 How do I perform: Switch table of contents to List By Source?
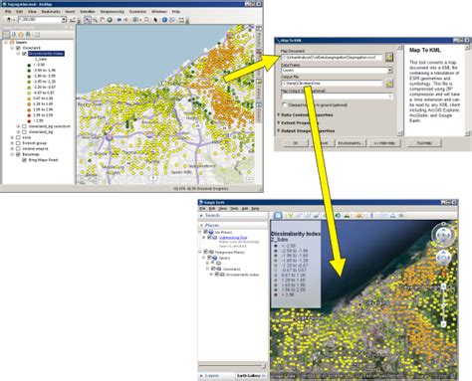[14, 34]
